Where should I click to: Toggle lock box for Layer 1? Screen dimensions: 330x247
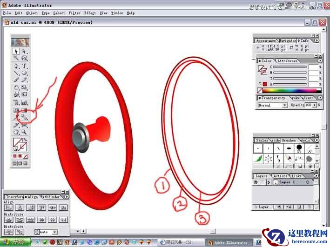[x=262, y=182]
